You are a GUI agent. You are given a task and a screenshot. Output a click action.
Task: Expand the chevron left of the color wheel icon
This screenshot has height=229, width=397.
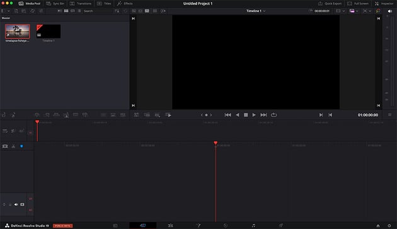tap(370, 11)
